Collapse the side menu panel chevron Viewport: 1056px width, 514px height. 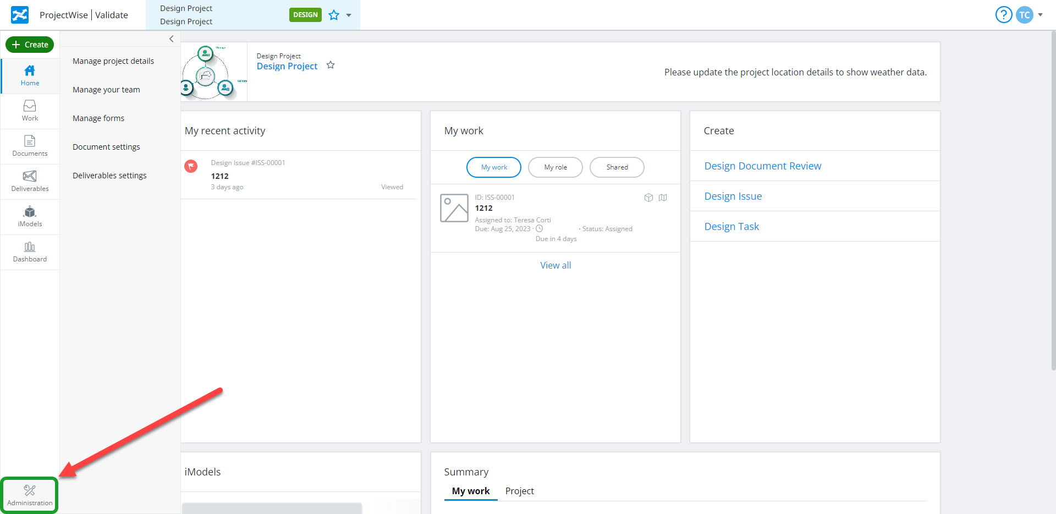pyautogui.click(x=172, y=39)
